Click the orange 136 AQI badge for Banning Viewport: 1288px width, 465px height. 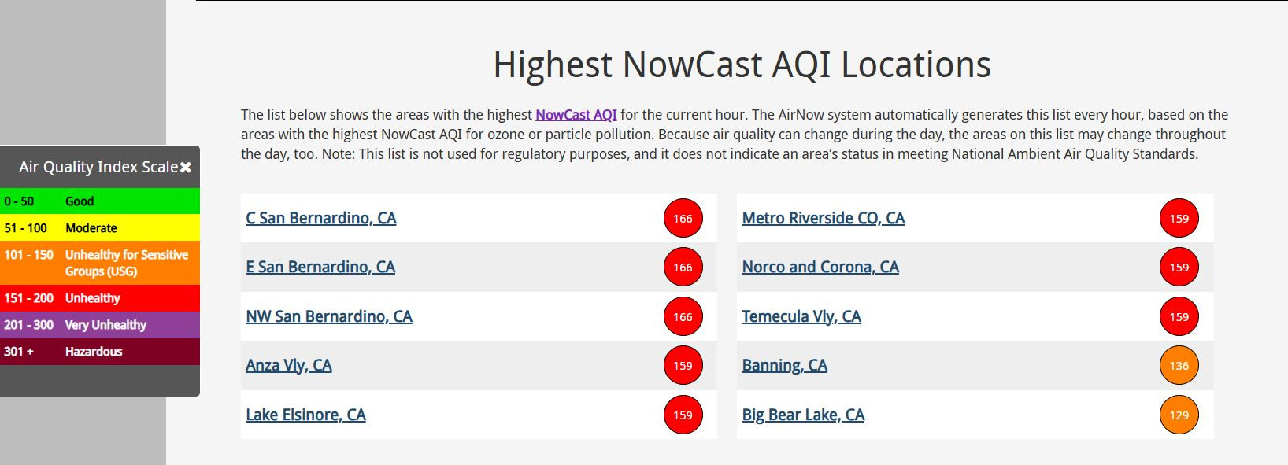click(x=1179, y=365)
